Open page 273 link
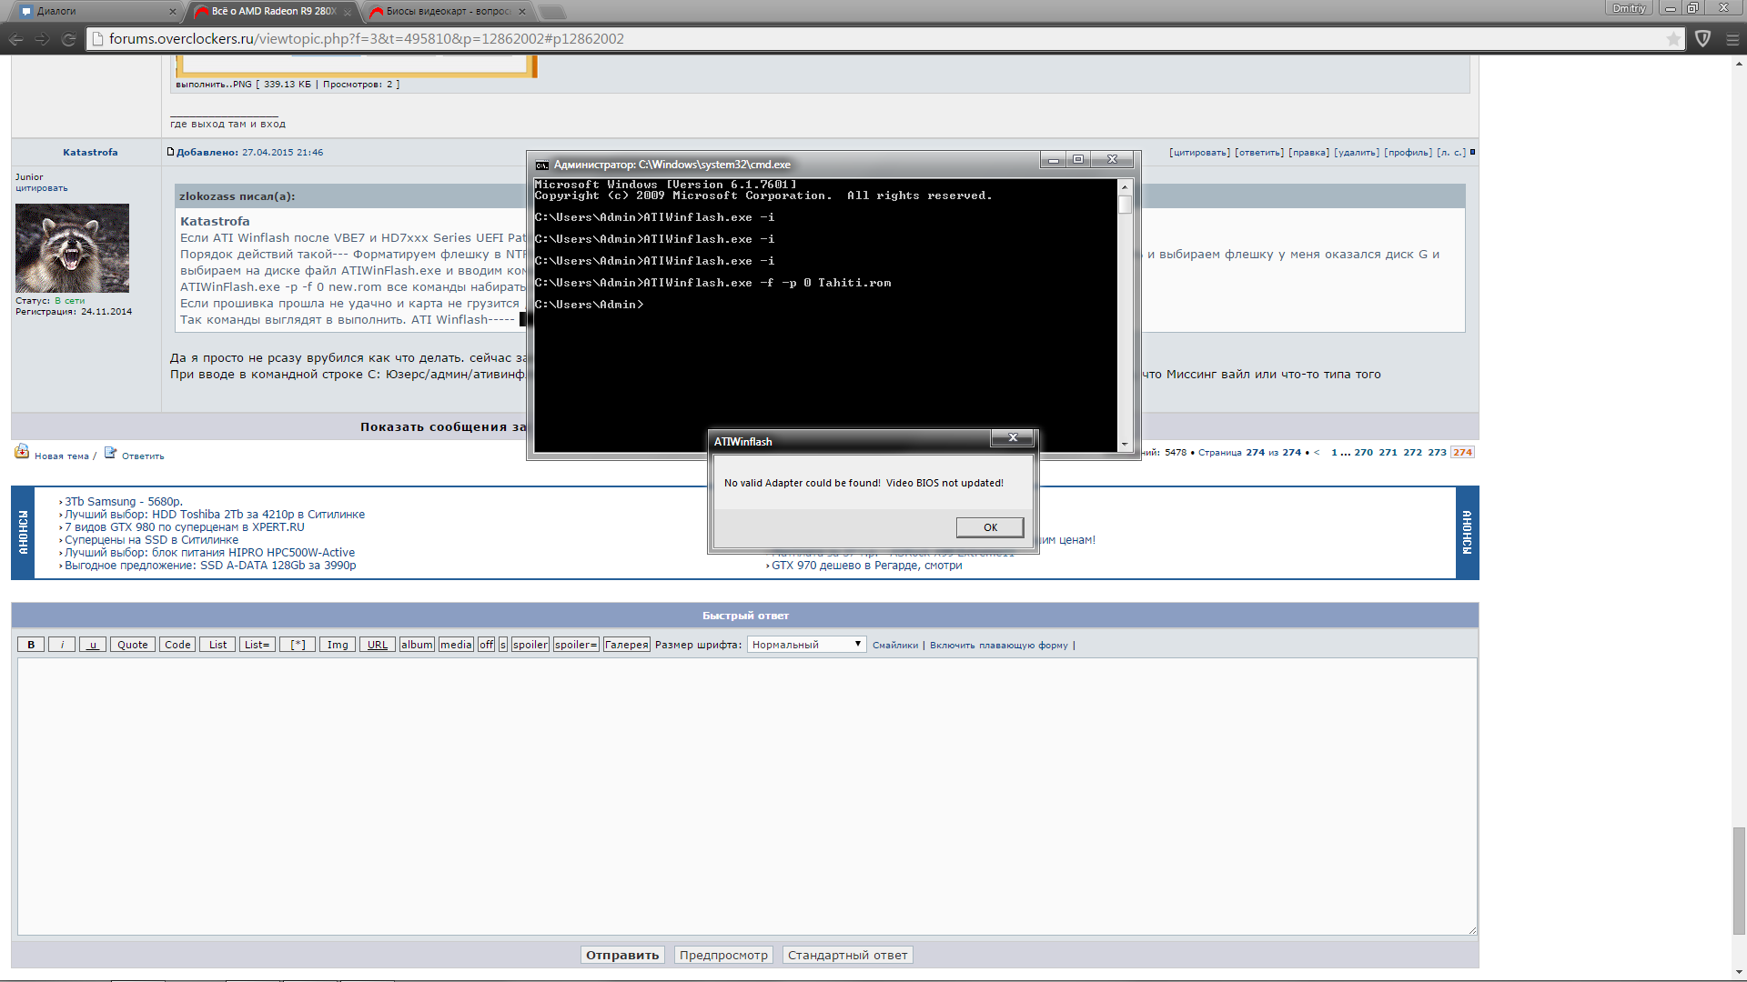The width and height of the screenshot is (1747, 982). tap(1437, 452)
